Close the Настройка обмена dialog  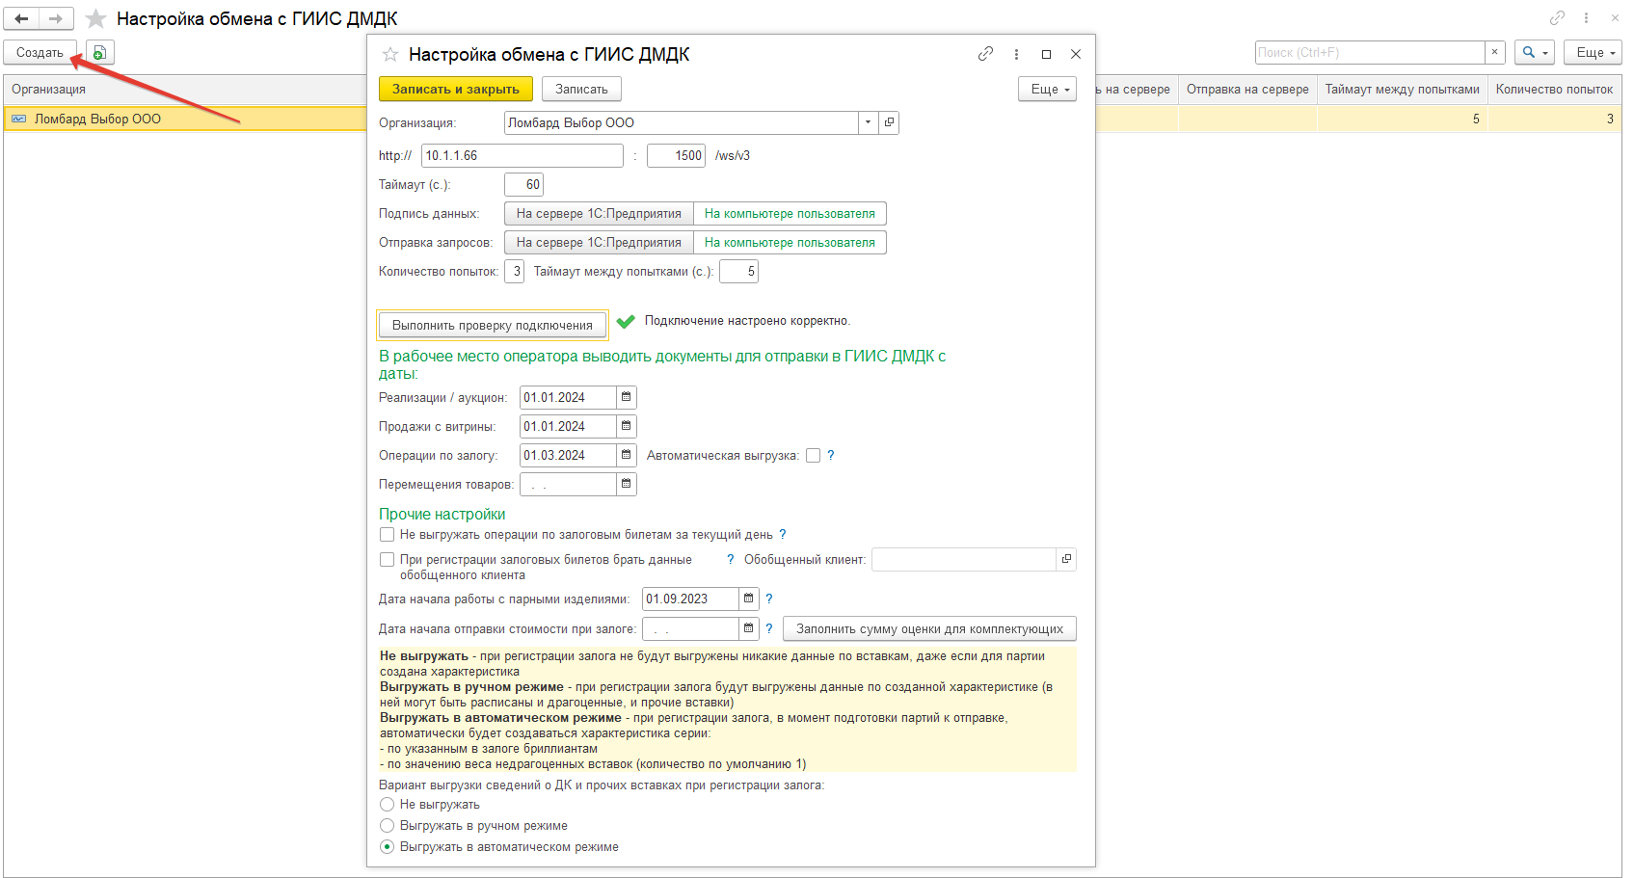(x=1076, y=54)
